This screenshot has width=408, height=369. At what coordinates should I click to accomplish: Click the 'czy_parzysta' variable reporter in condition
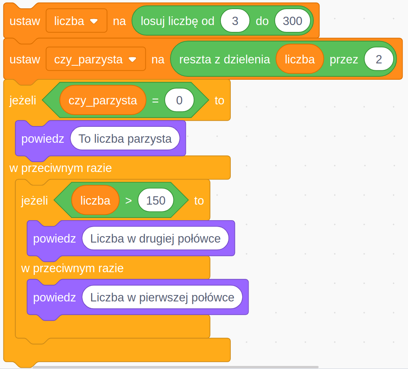(102, 101)
